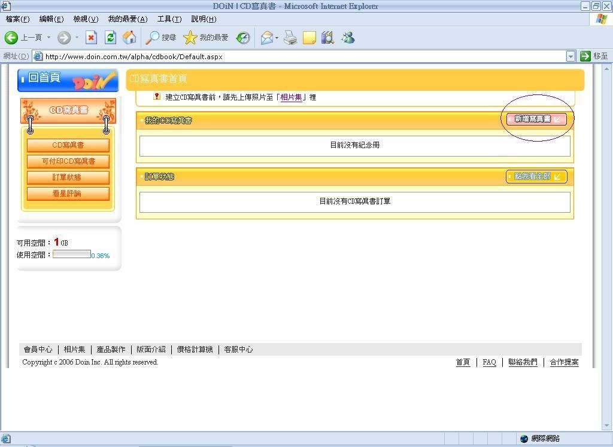
Task: Click the used space progress bar
Action: coord(71,255)
